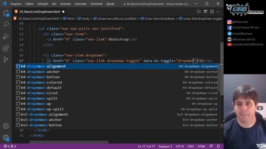Click the Facebook icon Canal Fessor Bruno
The height and width of the screenshot is (149, 266).
(x=229, y=28)
